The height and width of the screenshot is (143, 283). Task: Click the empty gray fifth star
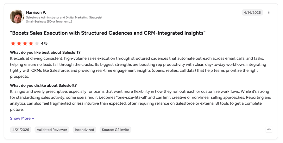pyautogui.click(x=37, y=43)
